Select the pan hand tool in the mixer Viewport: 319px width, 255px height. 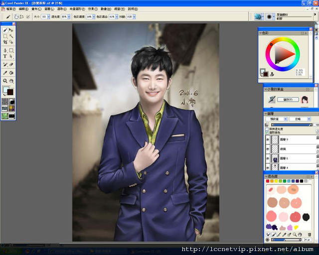click(300, 235)
